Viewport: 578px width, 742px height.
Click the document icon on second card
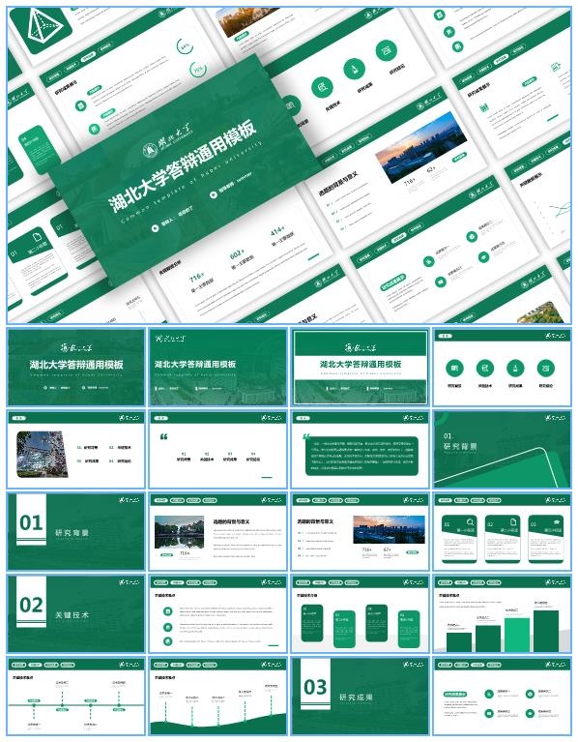tap(513, 522)
